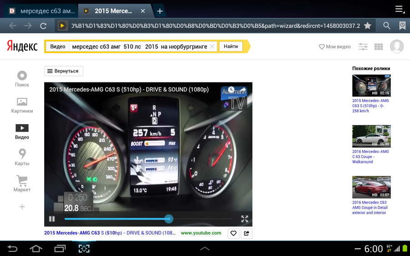Click the Видео label in search box

coord(58,46)
